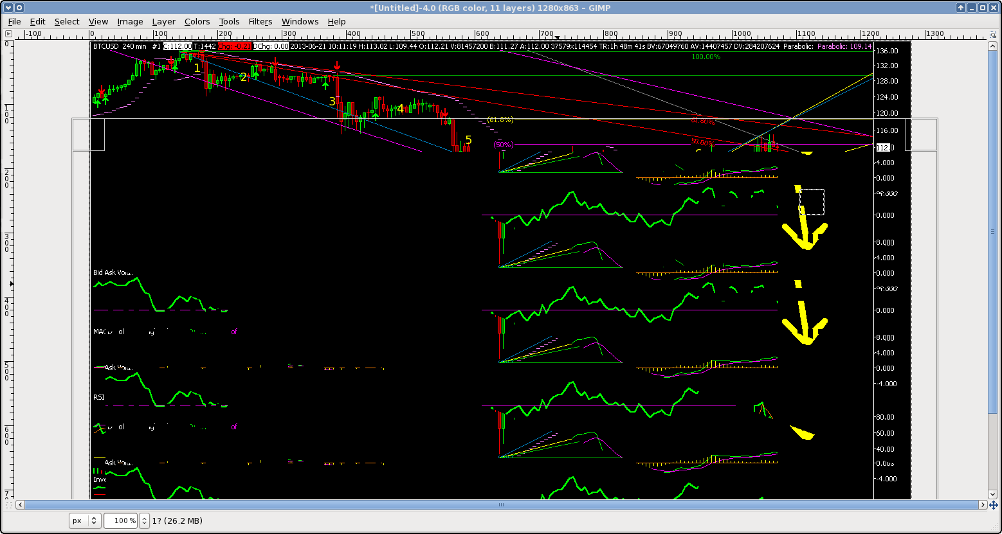This screenshot has width=1002, height=534.
Task: Open the Colors menu
Action: [197, 21]
